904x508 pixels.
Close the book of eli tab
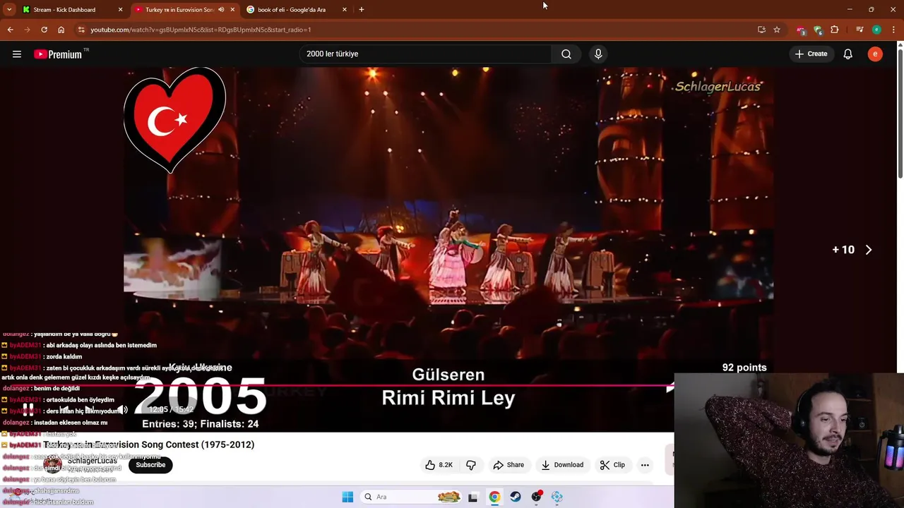tap(345, 10)
